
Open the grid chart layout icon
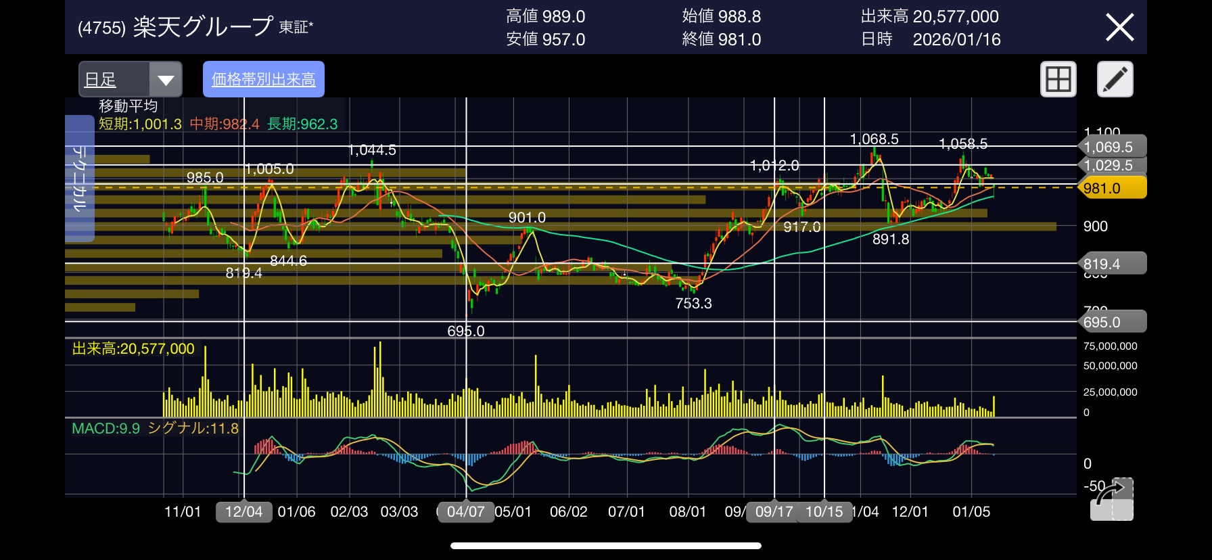tap(1058, 79)
